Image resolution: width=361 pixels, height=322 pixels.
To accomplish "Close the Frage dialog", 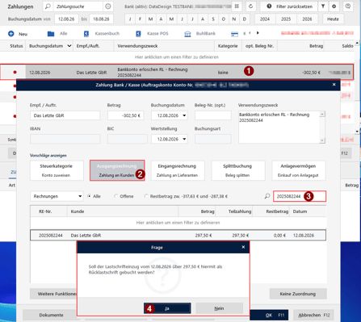I will (x=243, y=247).
